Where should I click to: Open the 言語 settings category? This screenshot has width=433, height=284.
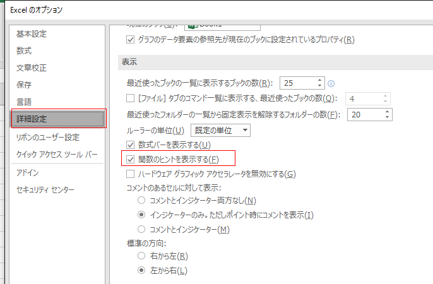24,102
